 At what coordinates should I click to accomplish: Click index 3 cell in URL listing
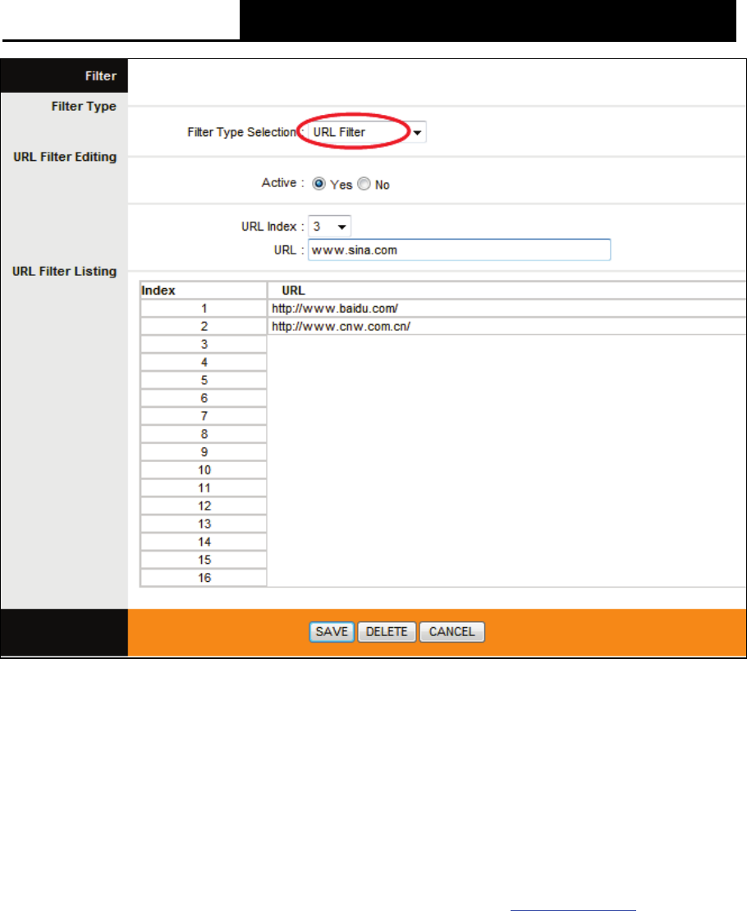(x=204, y=345)
